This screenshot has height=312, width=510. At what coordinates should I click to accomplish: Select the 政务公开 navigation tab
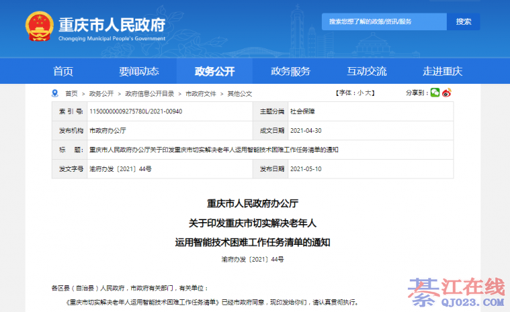(x=214, y=71)
